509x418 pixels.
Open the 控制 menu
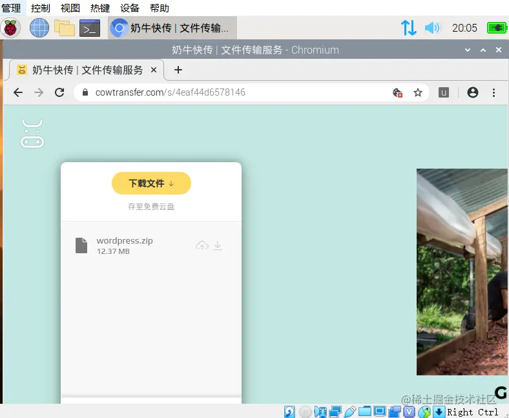coord(41,8)
